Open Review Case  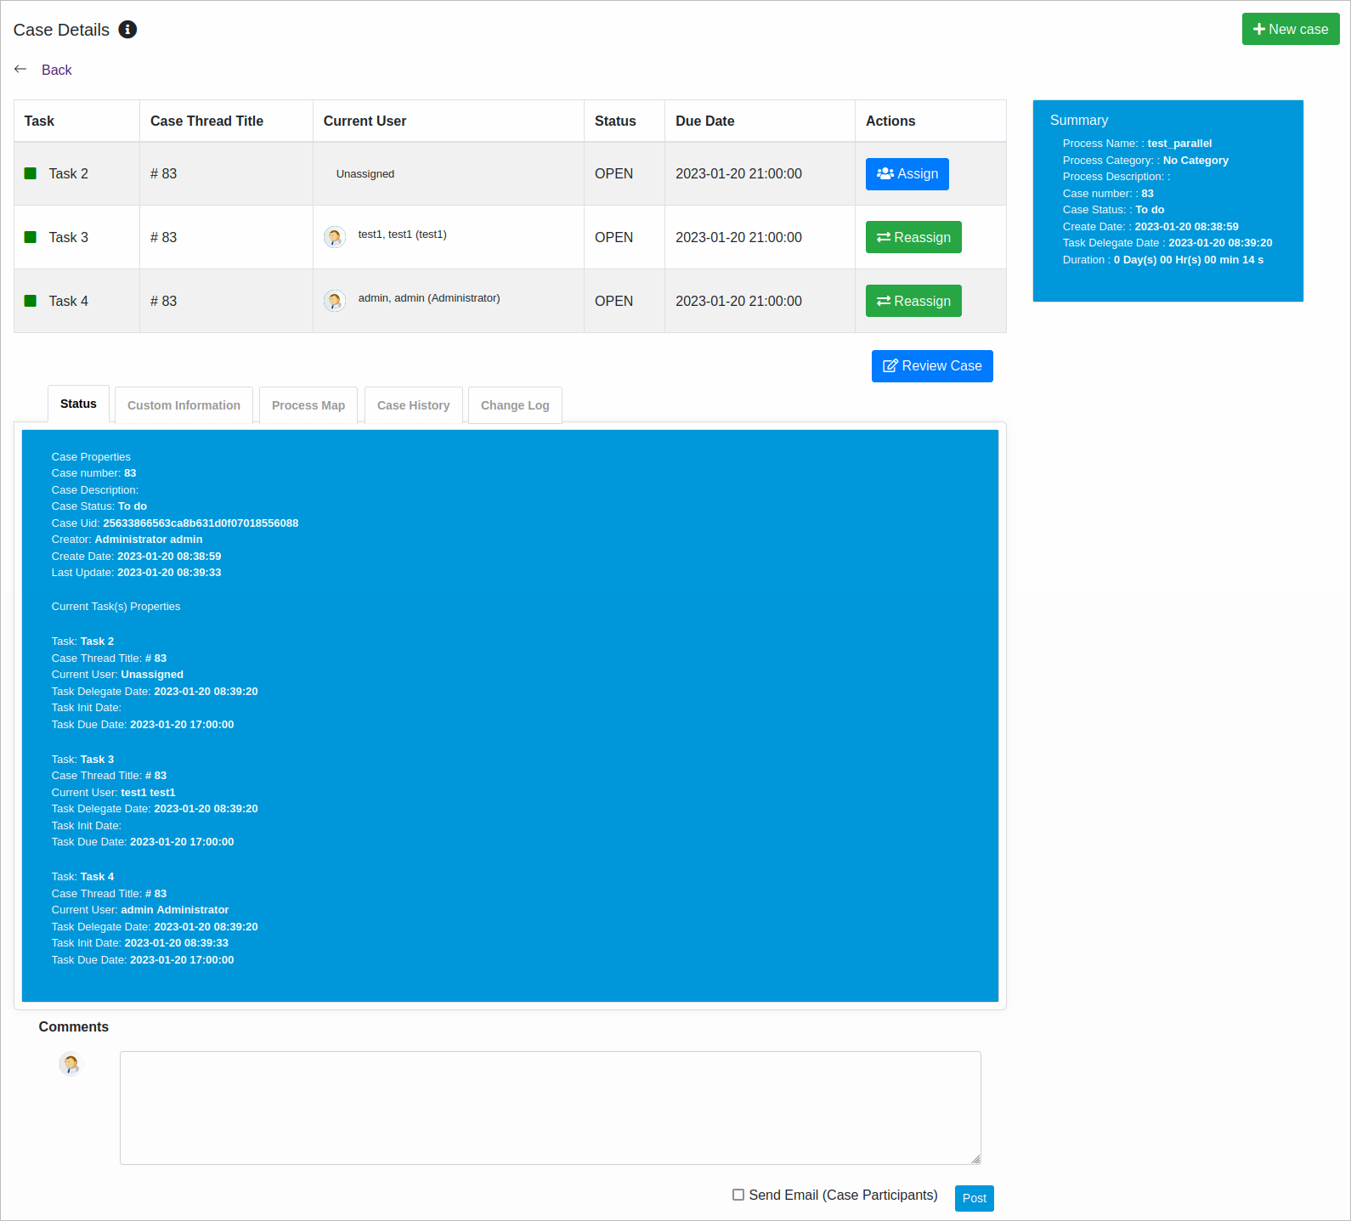(932, 366)
